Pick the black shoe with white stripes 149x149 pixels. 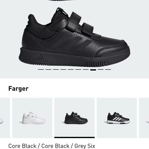[x=117, y=118]
